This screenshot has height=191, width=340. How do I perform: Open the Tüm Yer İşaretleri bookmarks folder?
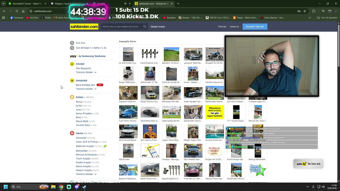click(327, 18)
